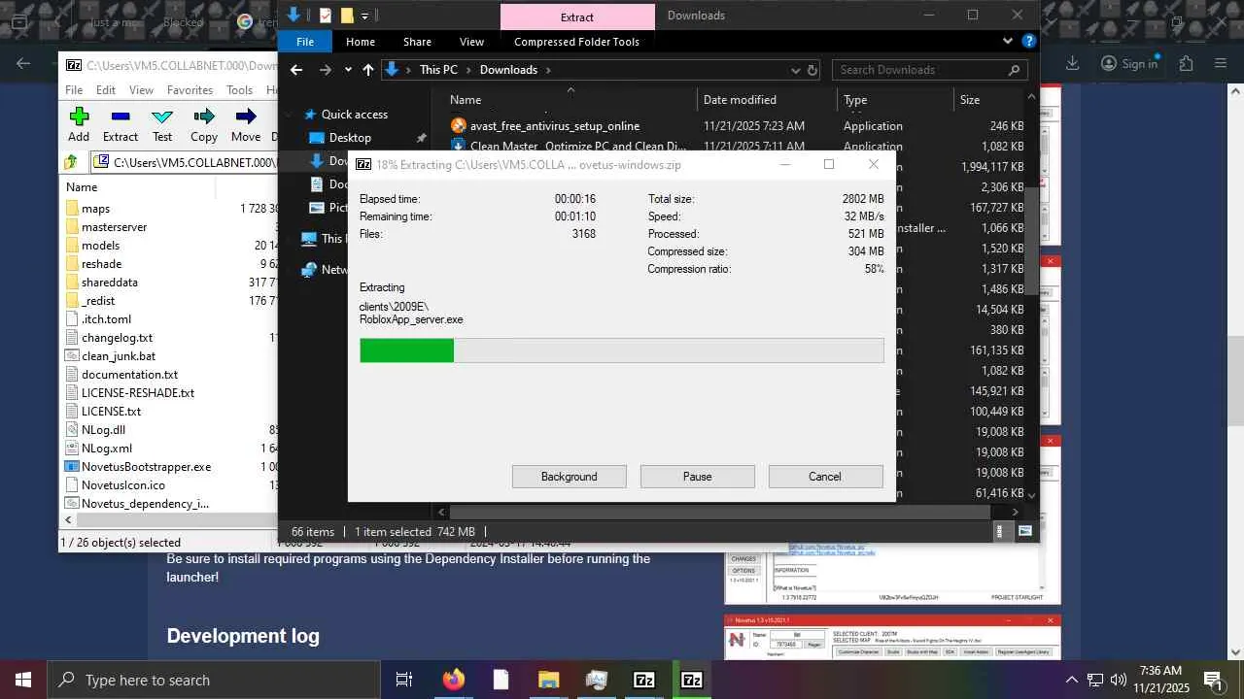The width and height of the screenshot is (1244, 699).
Task: Open the File menu in 7-Zip
Action: click(74, 89)
